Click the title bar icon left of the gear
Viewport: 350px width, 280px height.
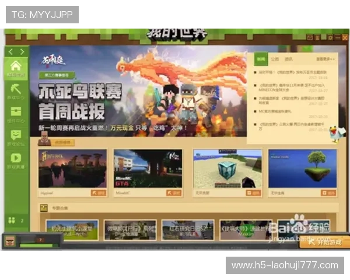pos(317,37)
